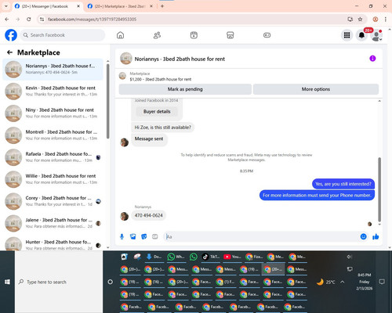Image resolution: width=392 pixels, height=313 pixels.
Task: Open the Friends icon in top navigation
Action: [x=157, y=35]
